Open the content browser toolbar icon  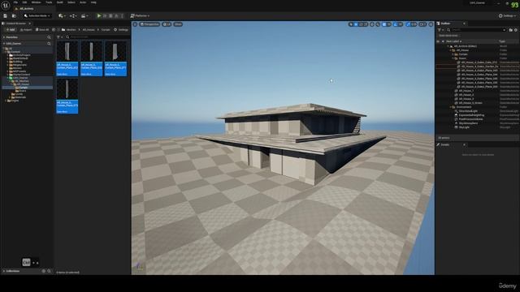14,15
